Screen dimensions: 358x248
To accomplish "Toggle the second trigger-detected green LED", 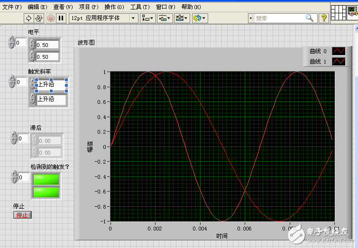I will [x=46, y=192].
